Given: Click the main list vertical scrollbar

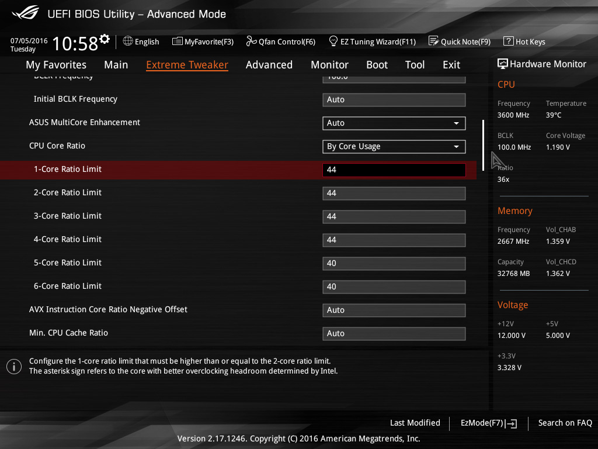Looking at the screenshot, I should pyautogui.click(x=483, y=145).
